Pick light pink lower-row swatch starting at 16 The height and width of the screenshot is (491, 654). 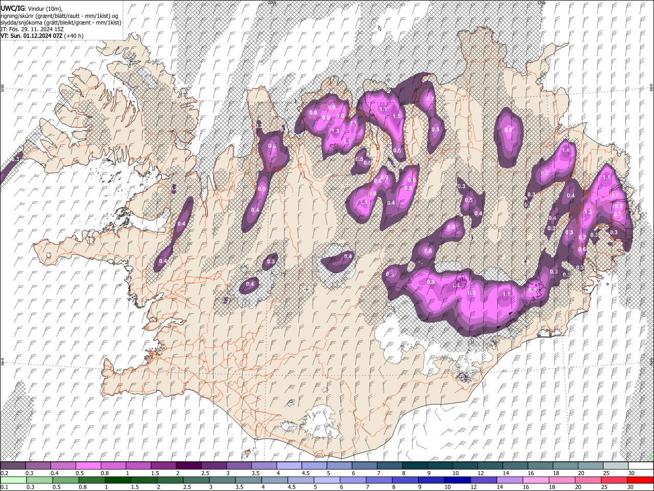[535, 480]
